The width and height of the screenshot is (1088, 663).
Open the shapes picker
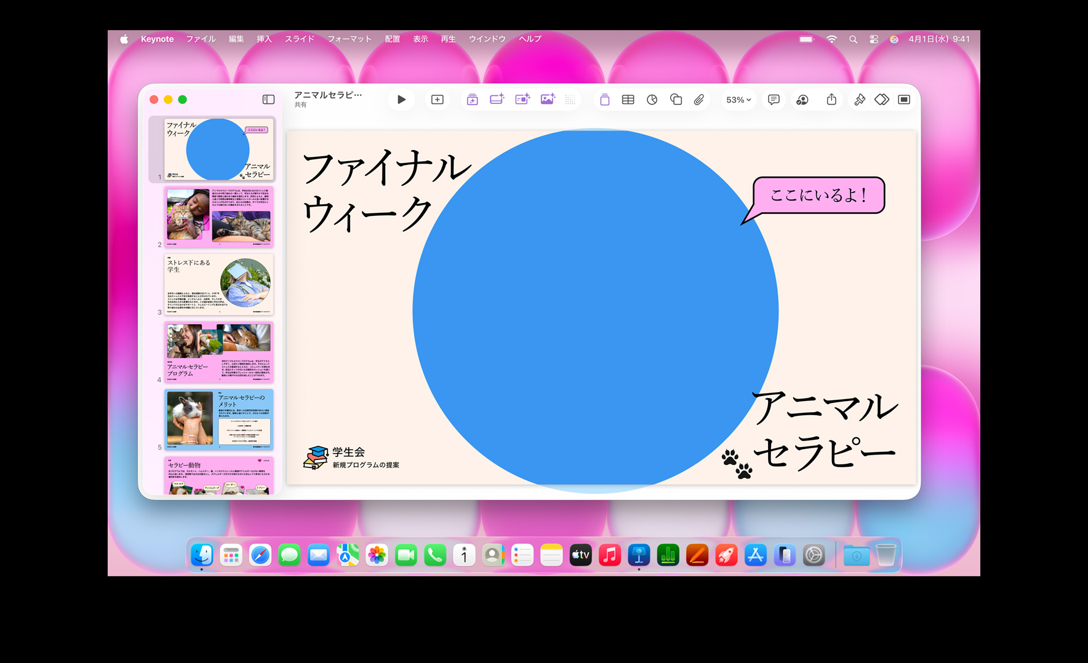pyautogui.click(x=676, y=100)
